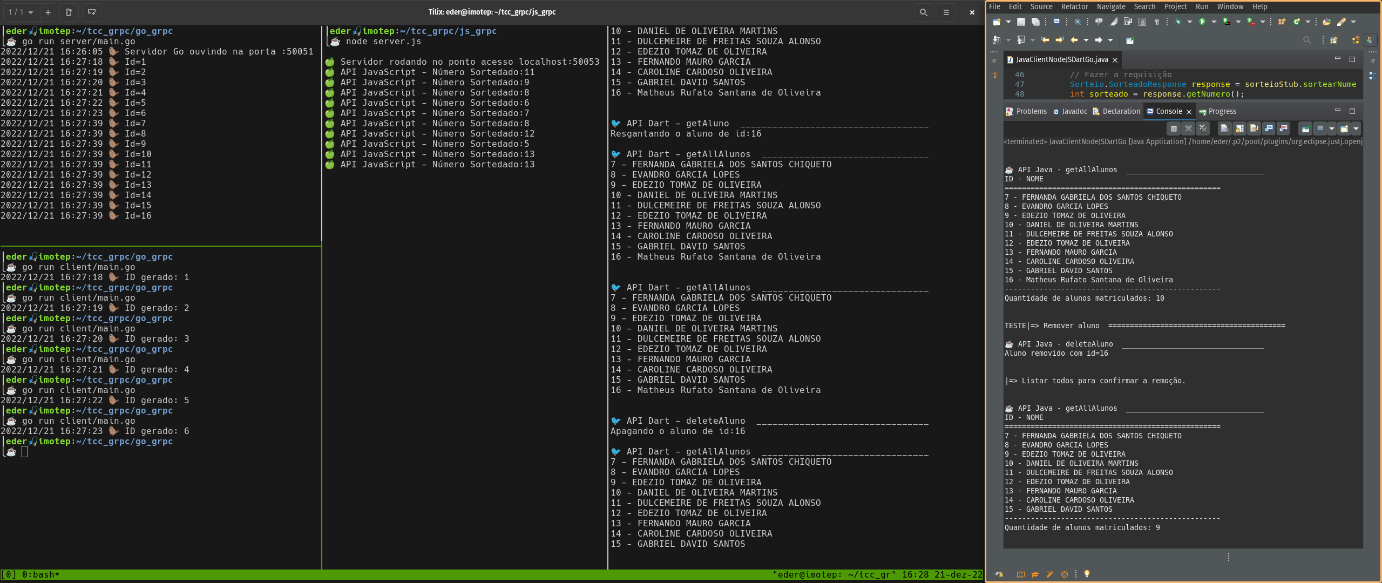
Task: Click the New file icon in Eclipse toolbar
Action: pos(997,22)
